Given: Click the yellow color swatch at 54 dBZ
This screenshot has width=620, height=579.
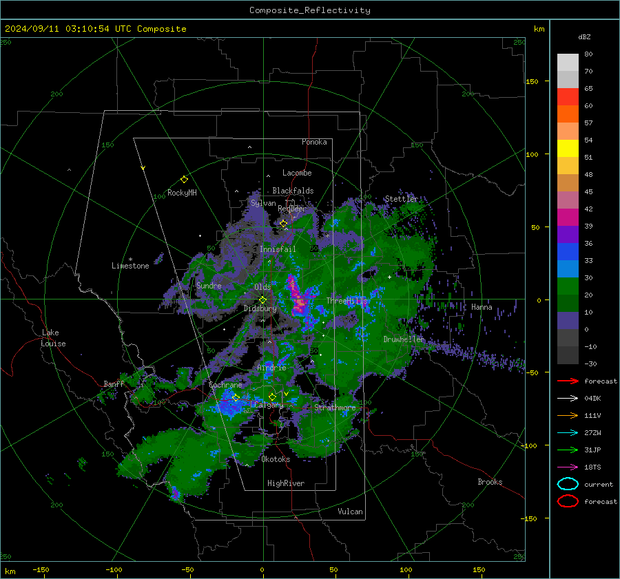Looking at the screenshot, I should click(568, 149).
